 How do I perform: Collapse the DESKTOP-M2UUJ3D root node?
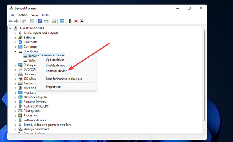pos(10,28)
